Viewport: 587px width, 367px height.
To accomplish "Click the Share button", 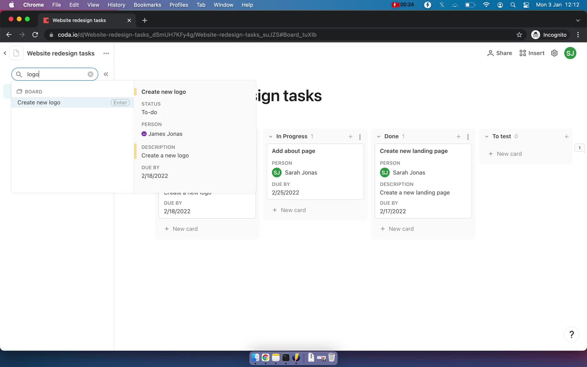I will pos(500,53).
